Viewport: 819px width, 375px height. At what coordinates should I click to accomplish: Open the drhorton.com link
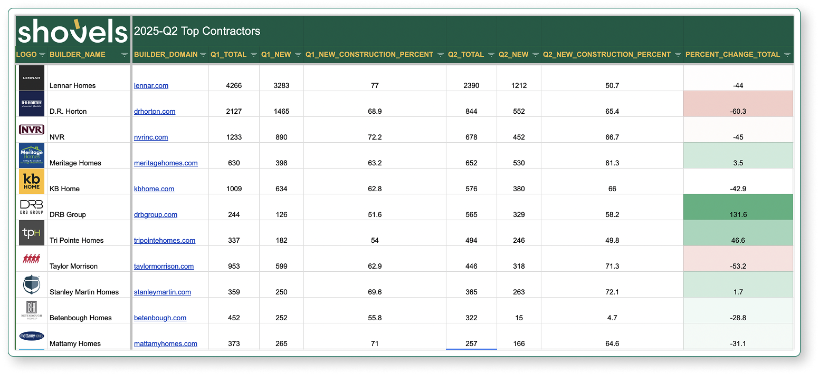tap(155, 111)
